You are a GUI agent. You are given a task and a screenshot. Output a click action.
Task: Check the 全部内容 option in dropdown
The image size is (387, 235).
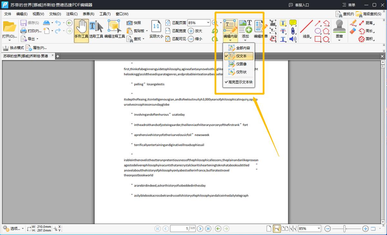[243, 48]
